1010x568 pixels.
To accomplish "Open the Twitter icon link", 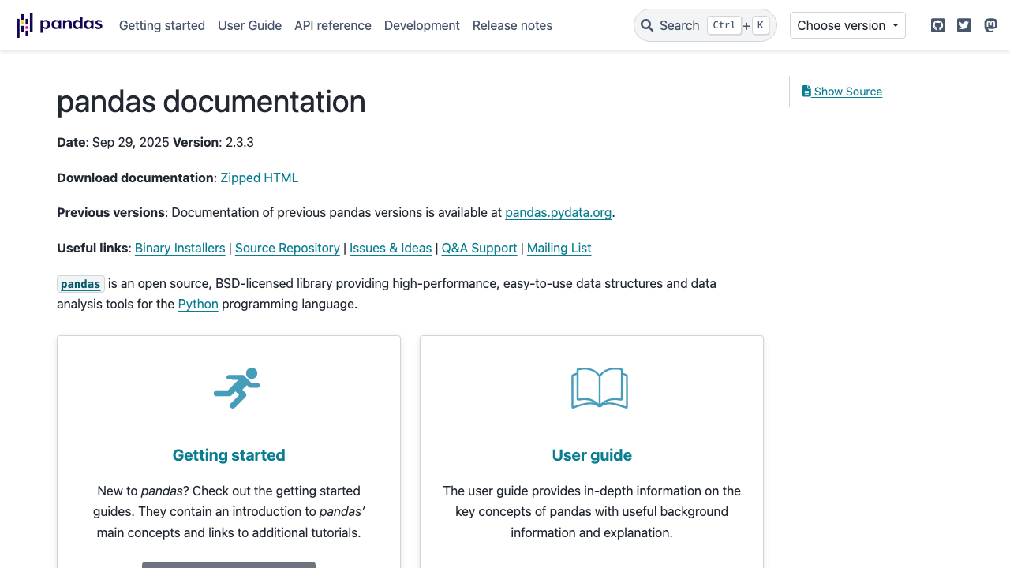I will click(x=963, y=25).
